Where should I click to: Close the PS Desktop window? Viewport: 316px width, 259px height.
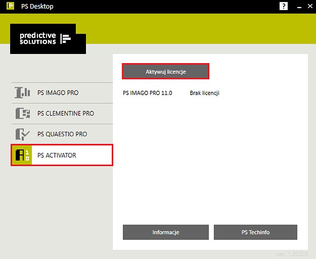310,6
